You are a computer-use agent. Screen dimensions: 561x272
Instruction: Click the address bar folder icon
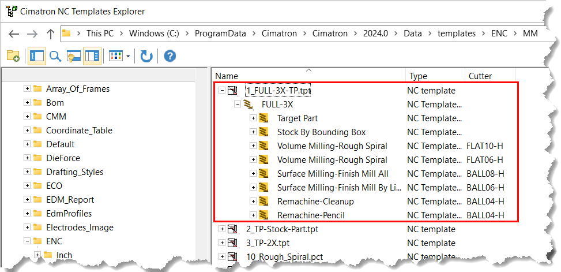(66, 33)
